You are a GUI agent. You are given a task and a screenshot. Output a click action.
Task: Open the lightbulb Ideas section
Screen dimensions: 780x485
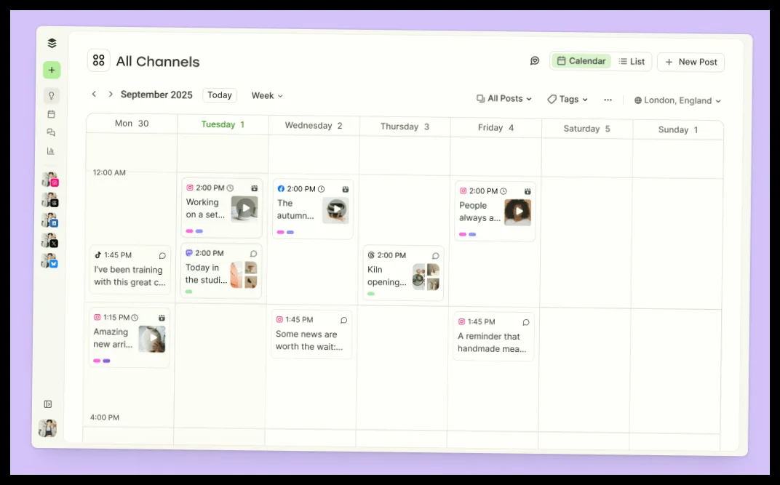point(51,95)
